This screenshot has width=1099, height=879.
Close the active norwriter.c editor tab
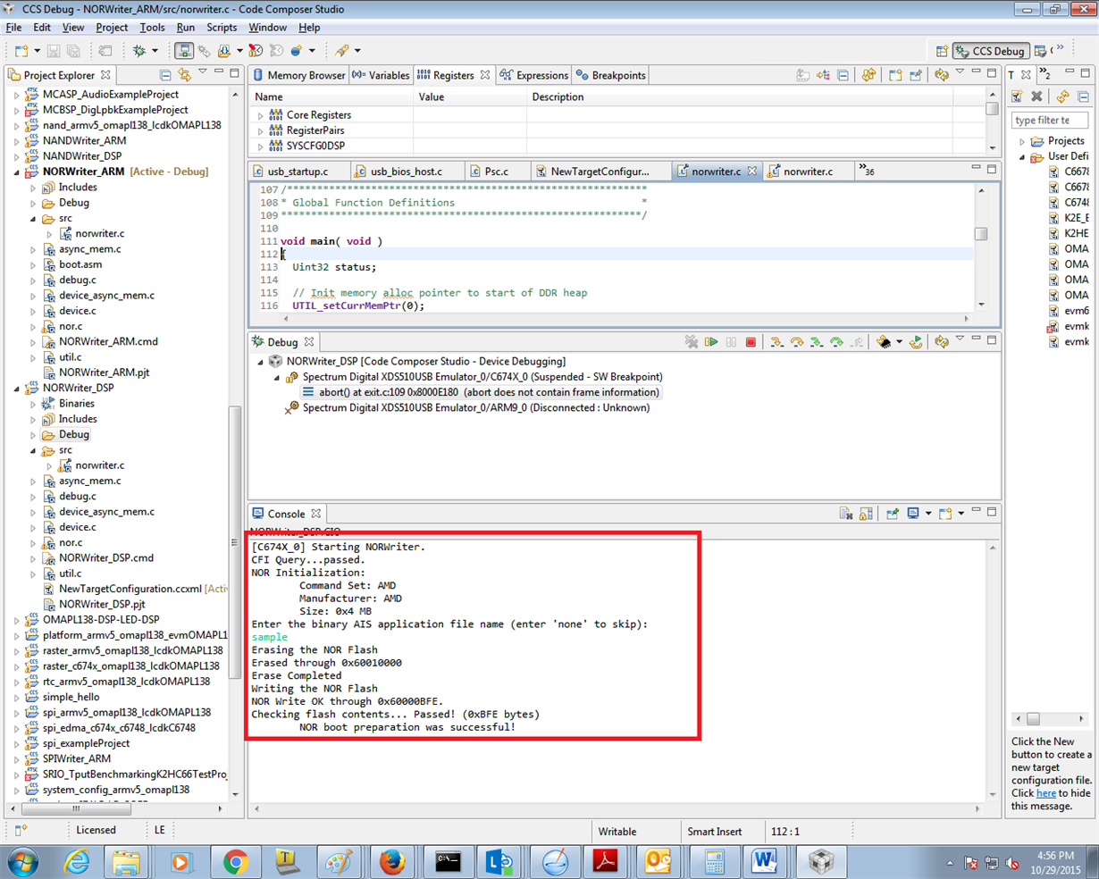tap(752, 171)
